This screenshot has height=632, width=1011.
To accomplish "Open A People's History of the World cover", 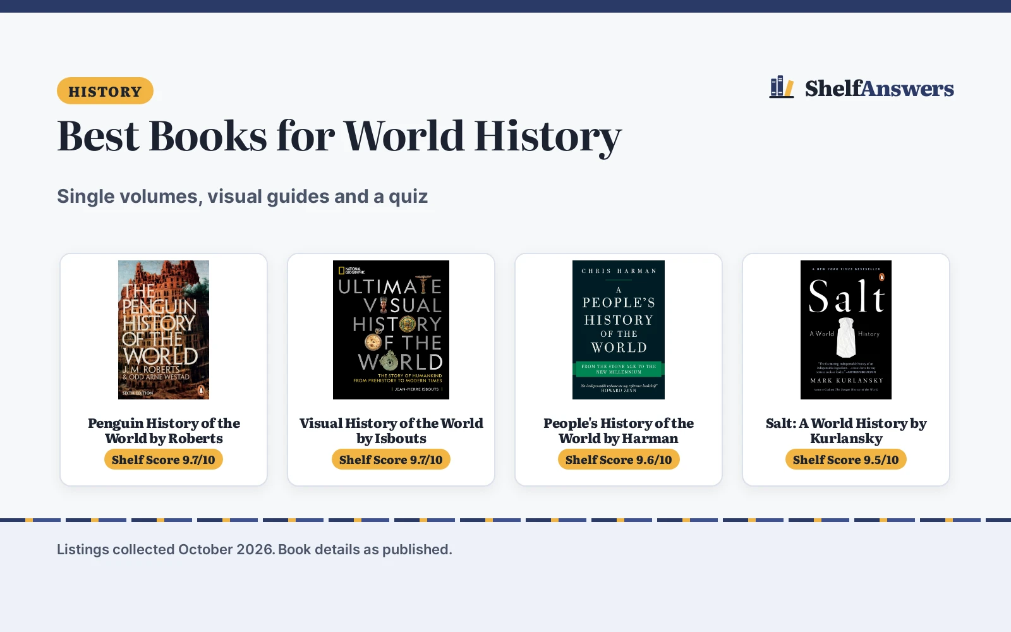I will pyautogui.click(x=619, y=330).
